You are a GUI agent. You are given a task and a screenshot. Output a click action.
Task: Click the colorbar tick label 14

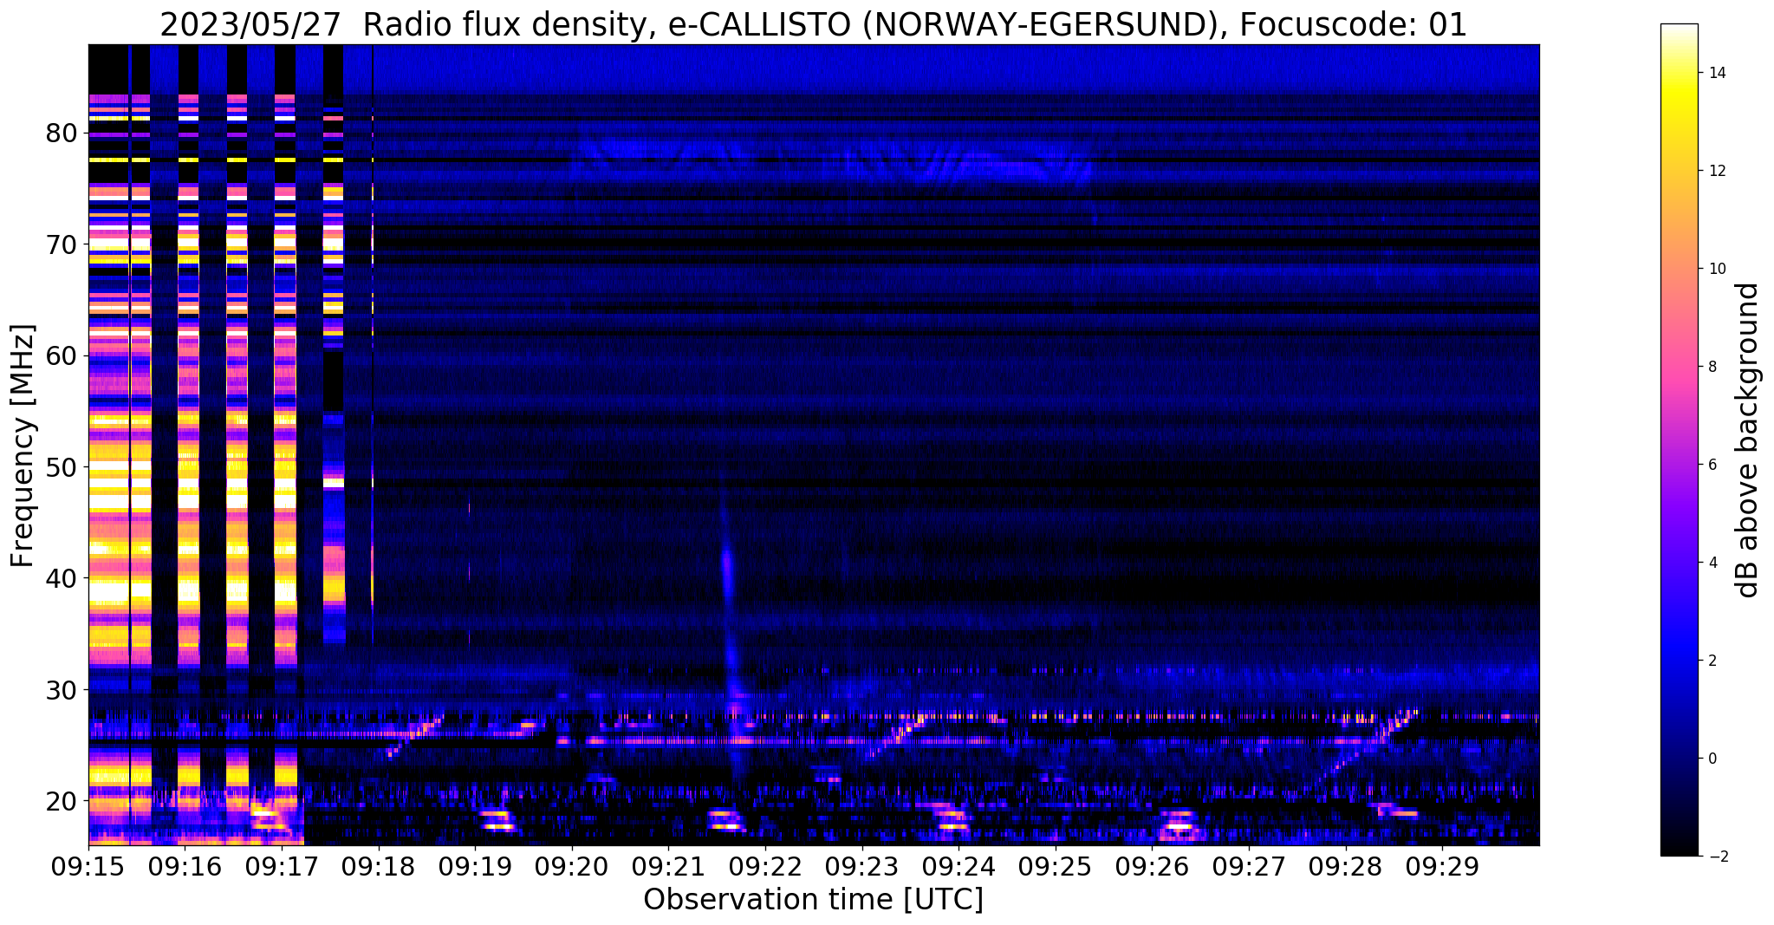(x=1716, y=73)
